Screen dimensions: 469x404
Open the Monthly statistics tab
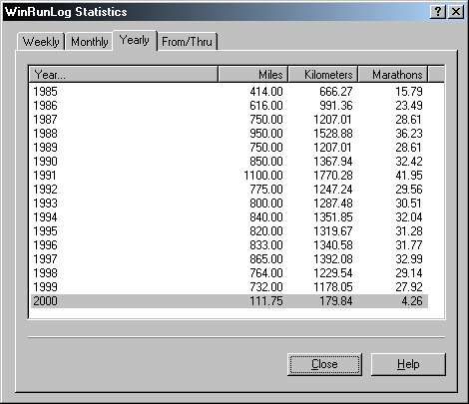click(89, 42)
